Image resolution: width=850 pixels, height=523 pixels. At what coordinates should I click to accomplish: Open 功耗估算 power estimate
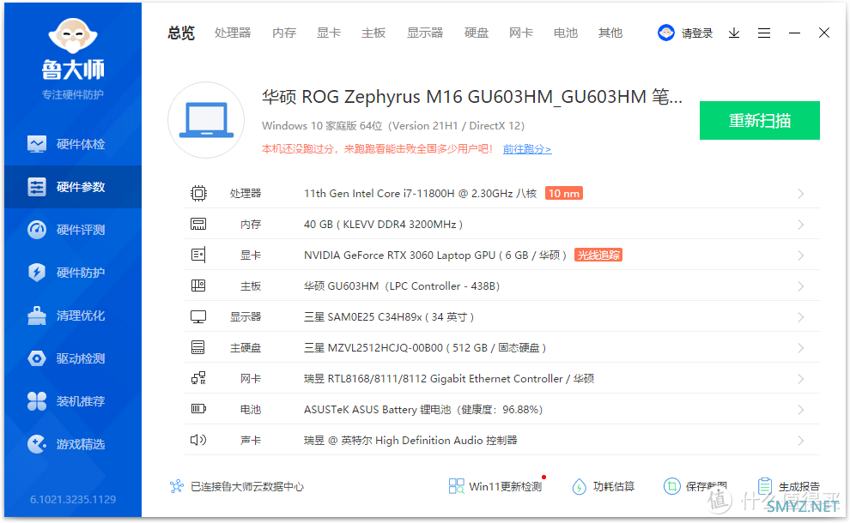click(604, 486)
